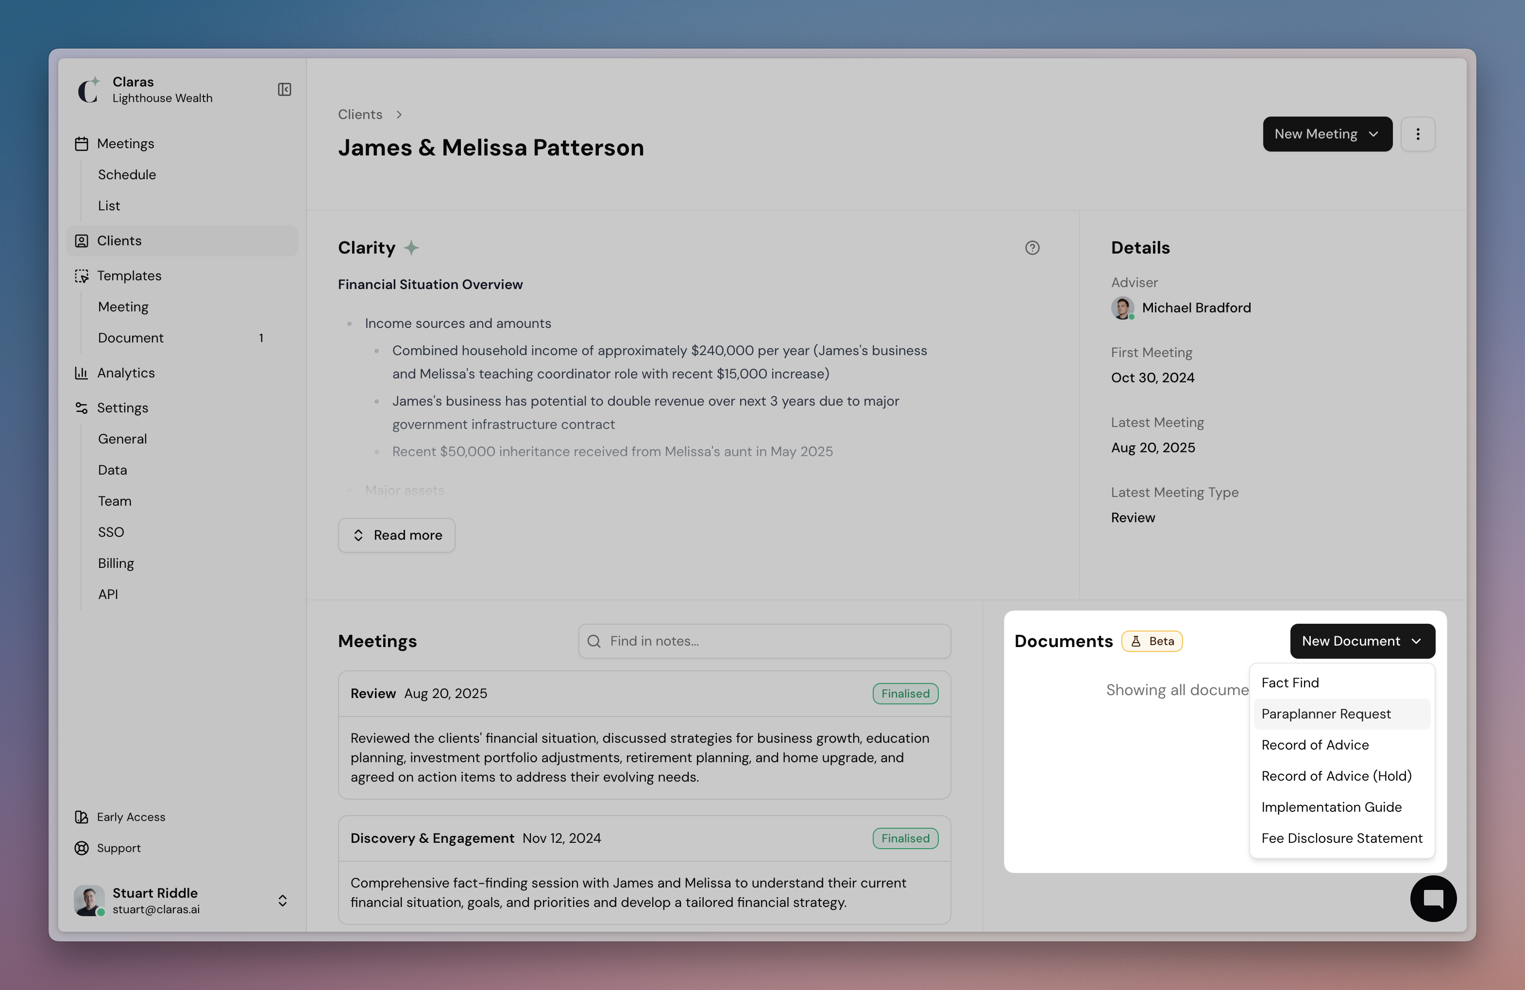Click the Latest Meeting date Aug 20, 2025
This screenshot has height=990, width=1525.
(1152, 448)
